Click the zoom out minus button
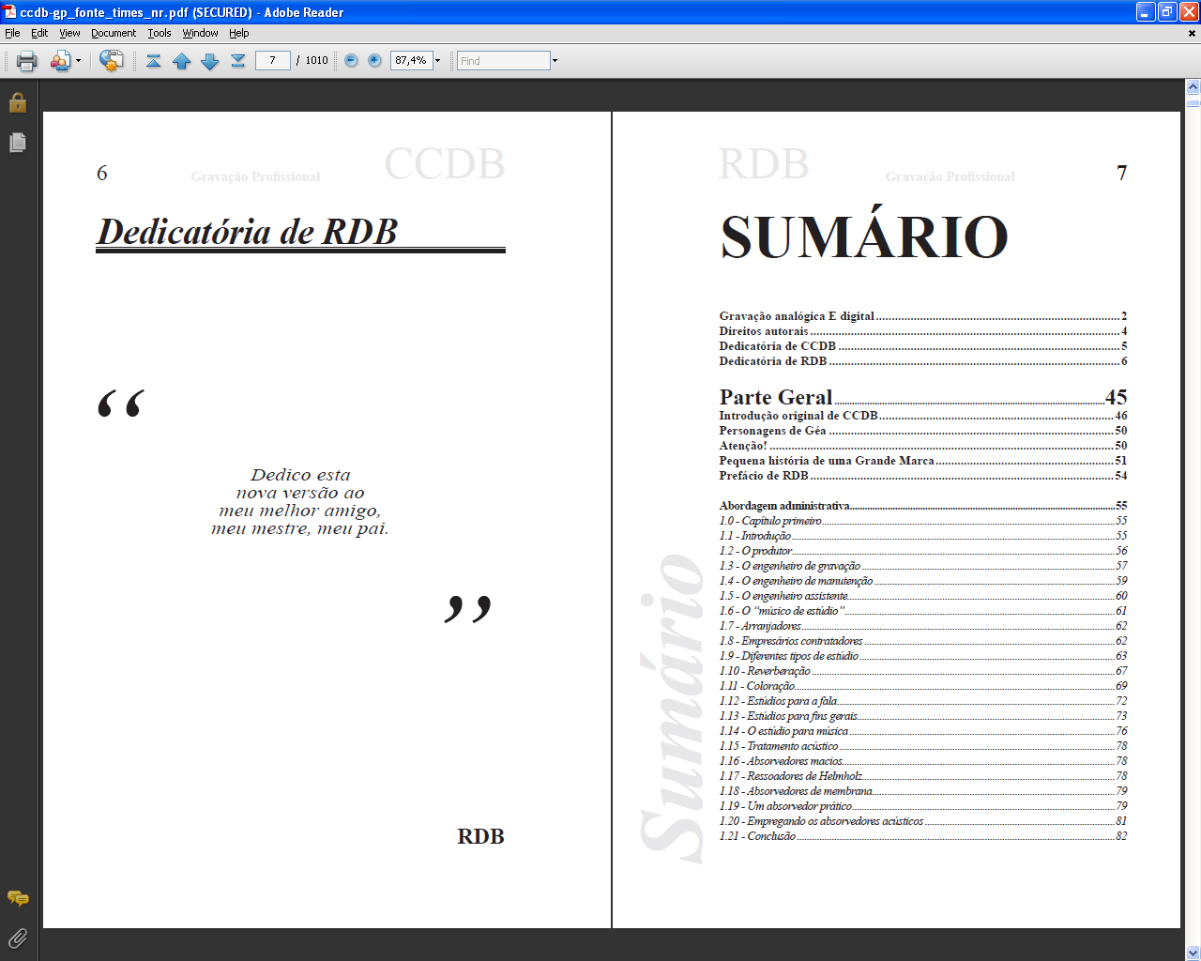The image size is (1201, 961). (x=351, y=61)
